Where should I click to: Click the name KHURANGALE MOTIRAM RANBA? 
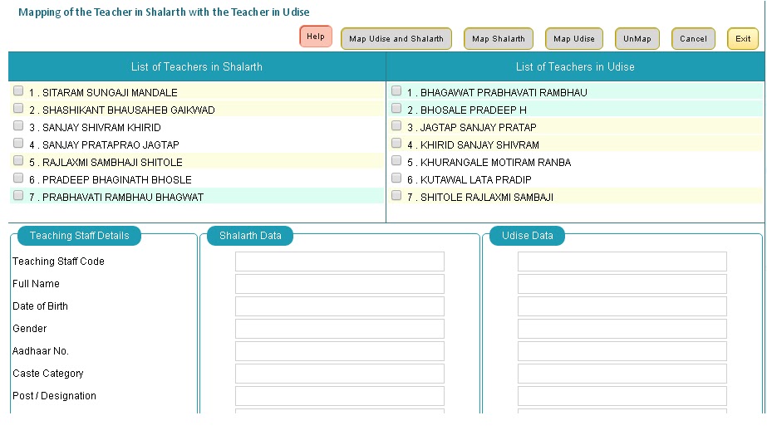[x=496, y=163]
